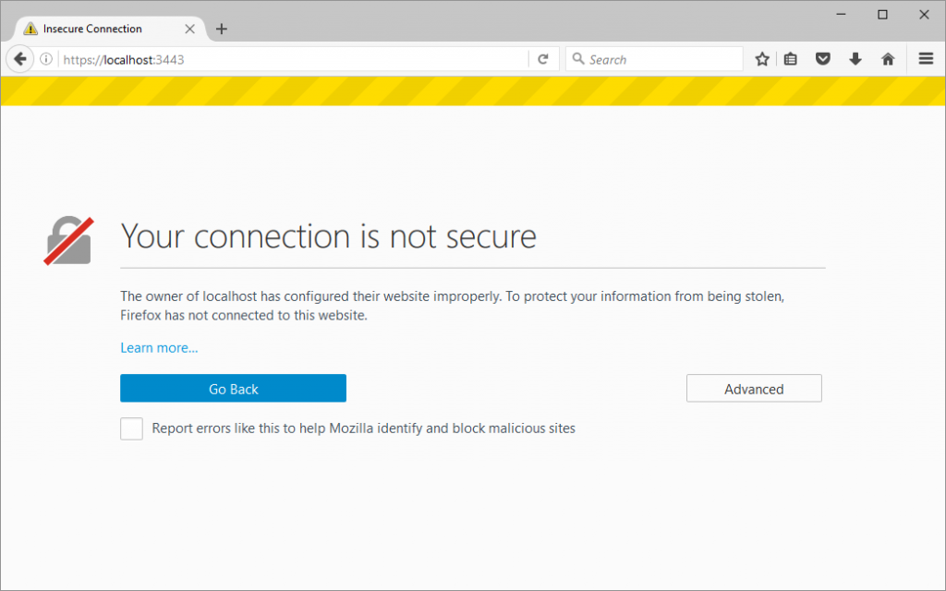Open site information icon in address bar
The image size is (946, 591).
[46, 59]
